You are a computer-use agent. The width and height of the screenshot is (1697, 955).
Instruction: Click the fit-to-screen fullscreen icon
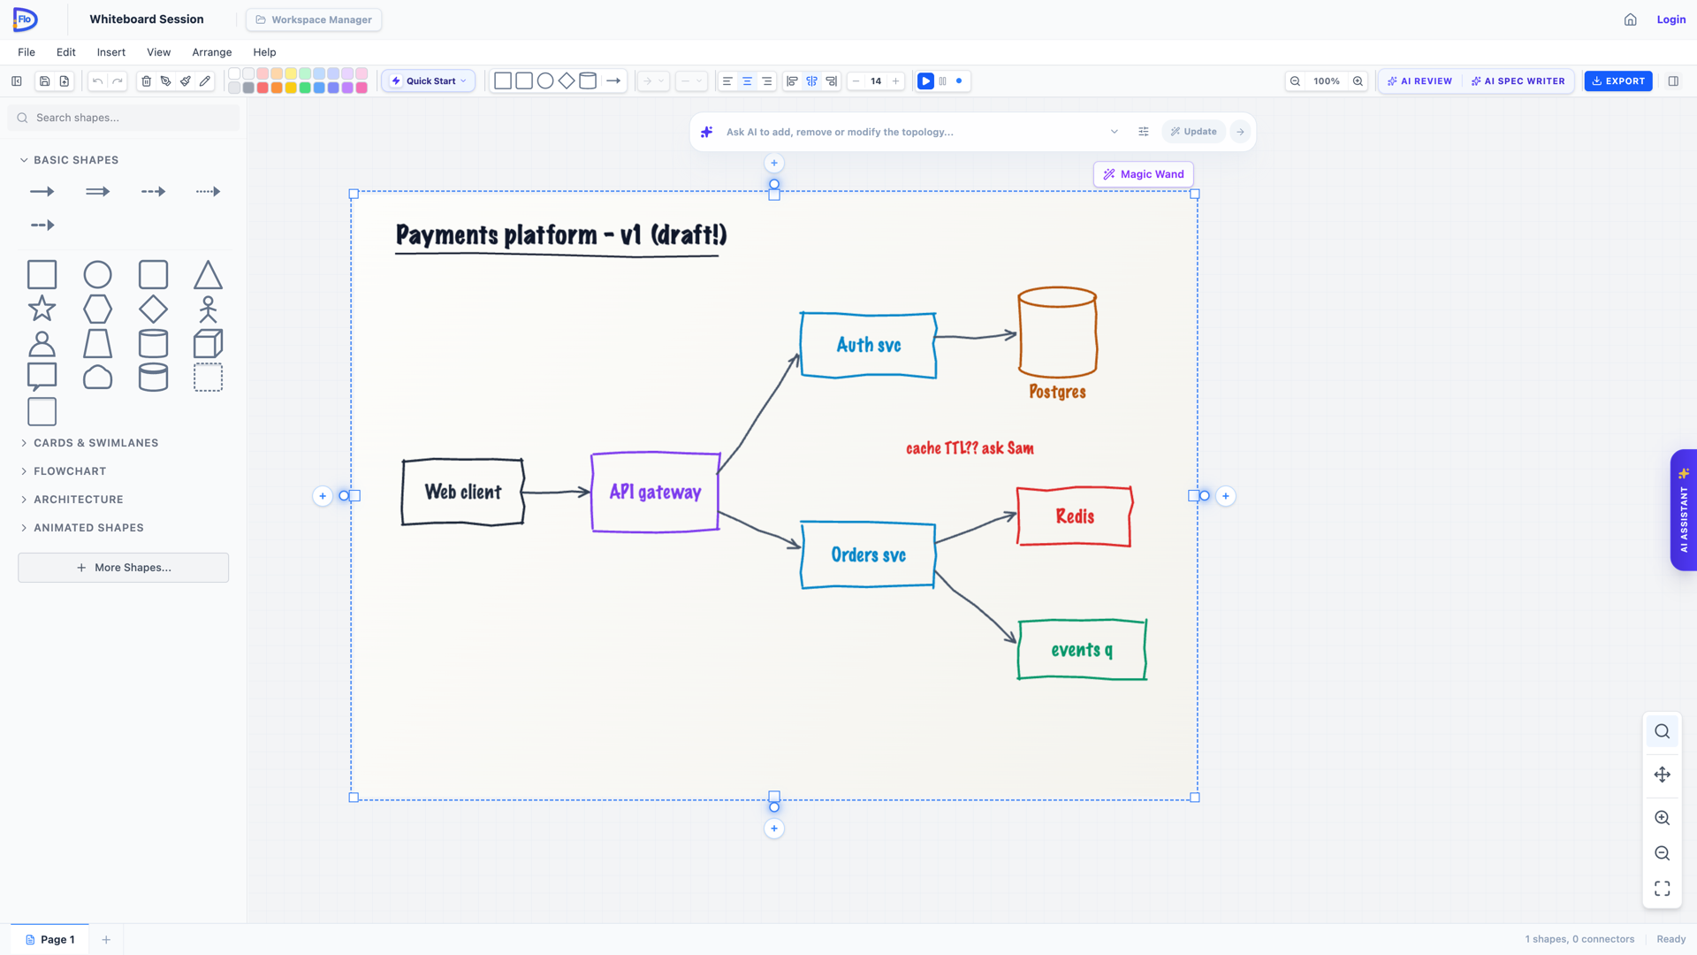click(x=1662, y=888)
